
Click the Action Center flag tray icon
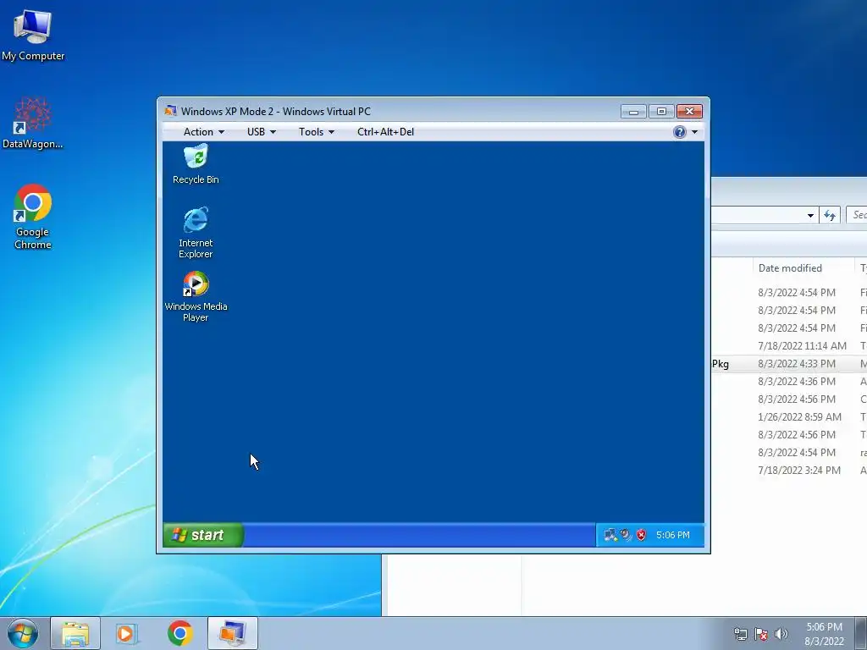point(761,634)
